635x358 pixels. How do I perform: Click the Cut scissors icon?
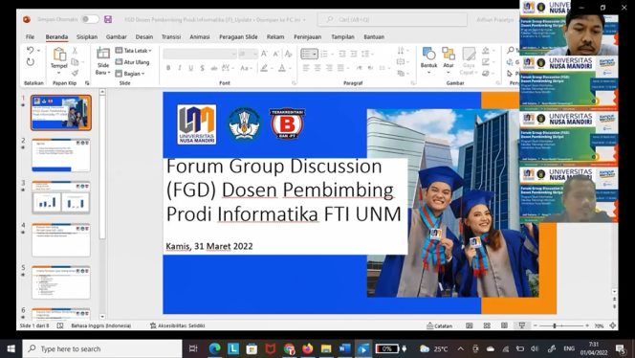click(75, 51)
